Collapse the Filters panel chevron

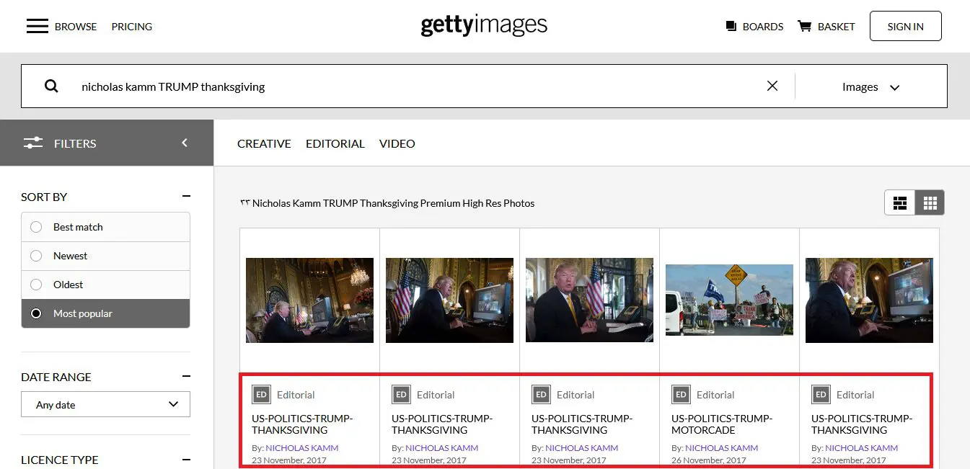[185, 143]
